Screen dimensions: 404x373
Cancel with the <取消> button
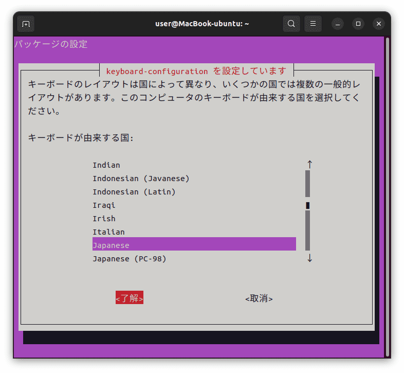(x=259, y=298)
